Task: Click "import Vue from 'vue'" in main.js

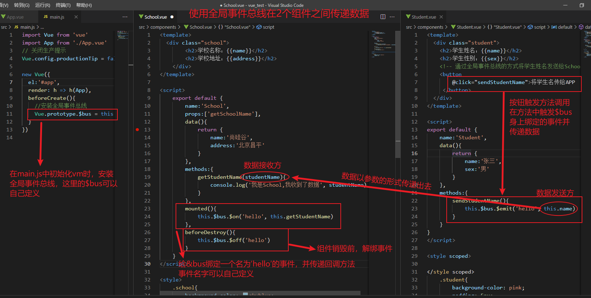Action: tap(55, 35)
